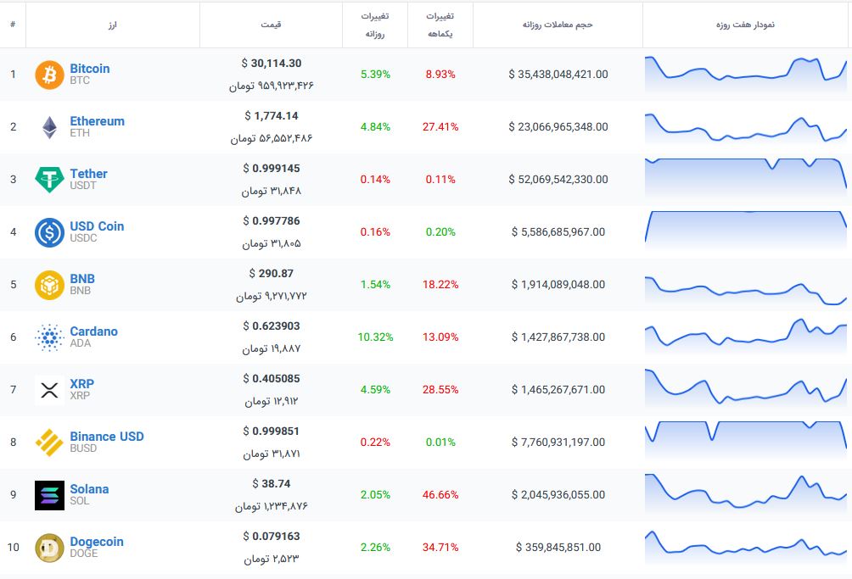852x579 pixels.
Task: Click BNB monthly change 18.22%
Action: tap(440, 285)
